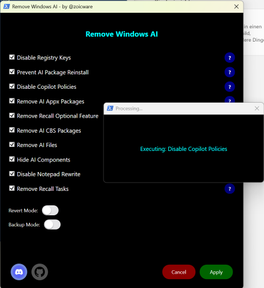Close the Processing dialog
The width and height of the screenshot is (264, 288).
click(x=257, y=108)
